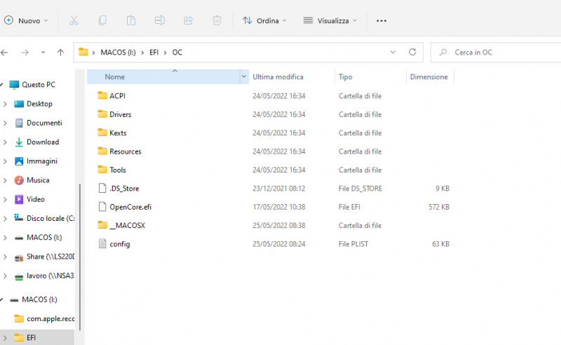Click the Copy icon in toolbar
561x345 pixels.
pos(102,20)
